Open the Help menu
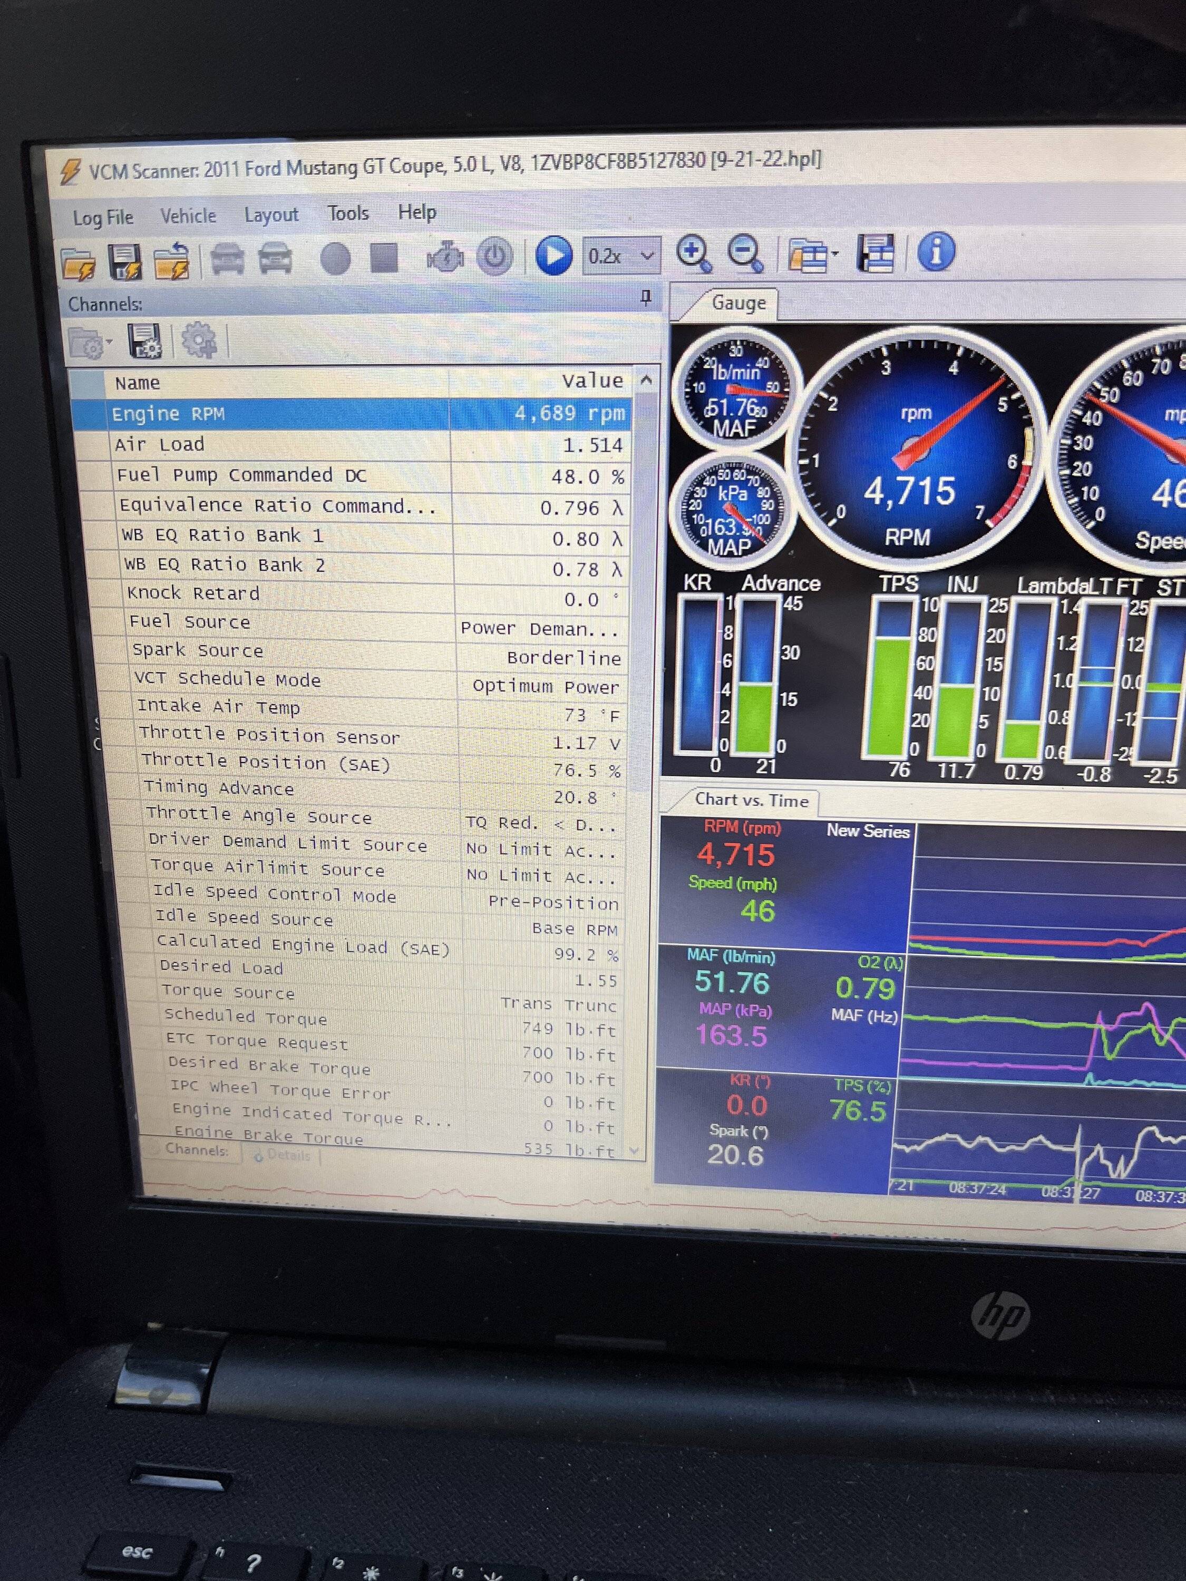 (417, 211)
